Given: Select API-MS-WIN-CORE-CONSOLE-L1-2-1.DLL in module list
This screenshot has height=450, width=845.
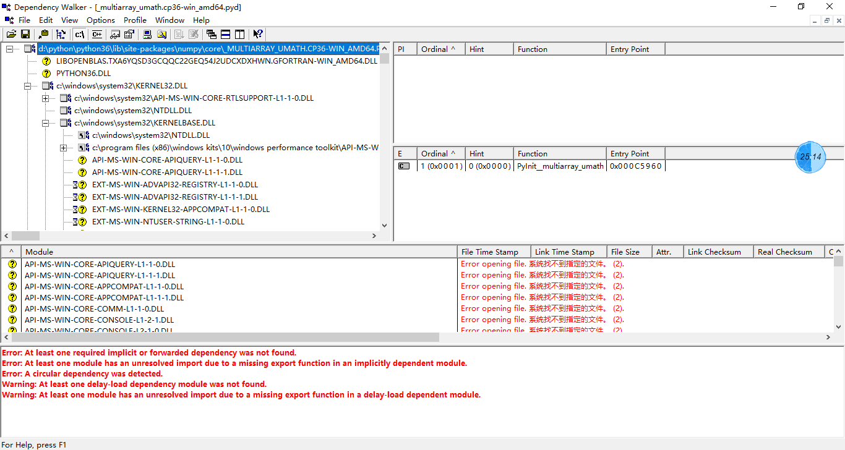Looking at the screenshot, I should pos(99,320).
